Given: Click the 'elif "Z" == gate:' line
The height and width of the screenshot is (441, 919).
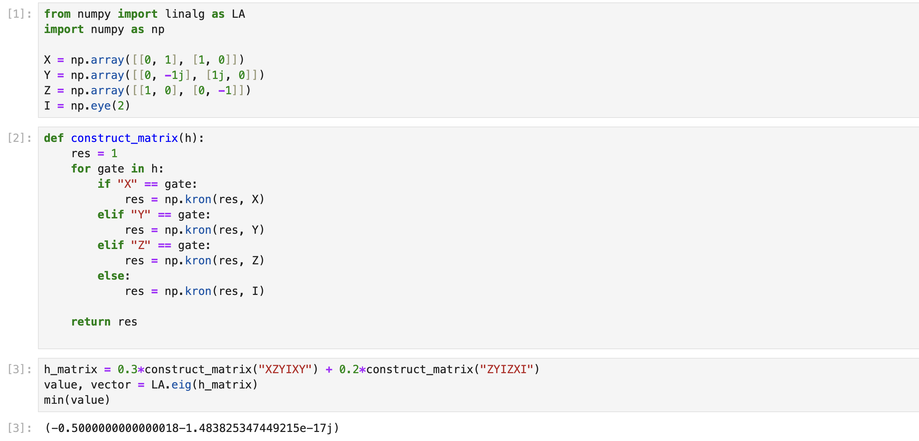Looking at the screenshot, I should 154,245.
